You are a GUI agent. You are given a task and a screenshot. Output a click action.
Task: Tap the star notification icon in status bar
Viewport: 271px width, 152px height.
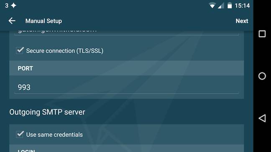[x=13, y=5]
